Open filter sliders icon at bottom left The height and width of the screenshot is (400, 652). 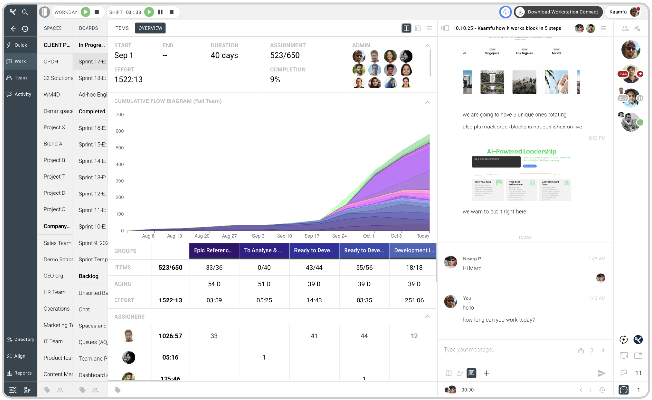coord(13,390)
